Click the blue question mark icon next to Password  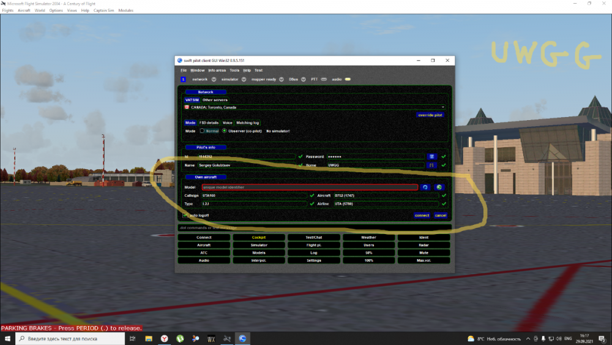point(431,157)
